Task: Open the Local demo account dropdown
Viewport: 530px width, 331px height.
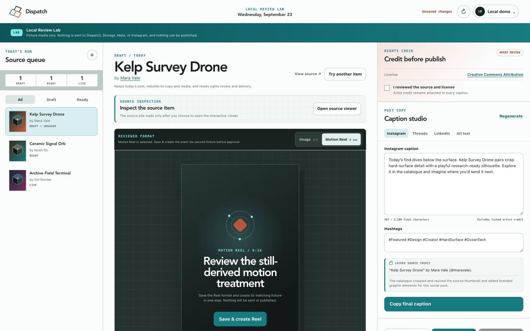Action: pos(496,11)
